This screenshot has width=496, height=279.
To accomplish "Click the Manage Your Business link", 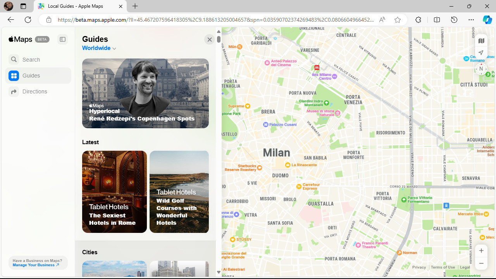I will 36,265.
